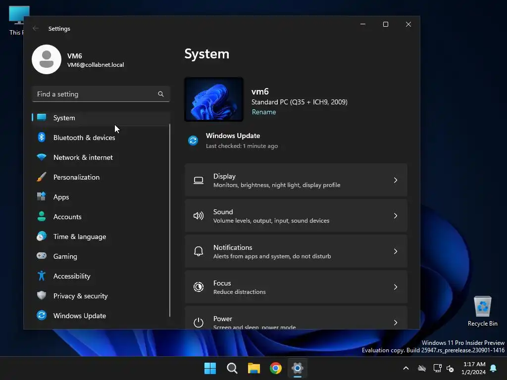Screen dimensions: 507x380
Task: Click the OneDrive cloud tray icon
Action: click(422, 368)
